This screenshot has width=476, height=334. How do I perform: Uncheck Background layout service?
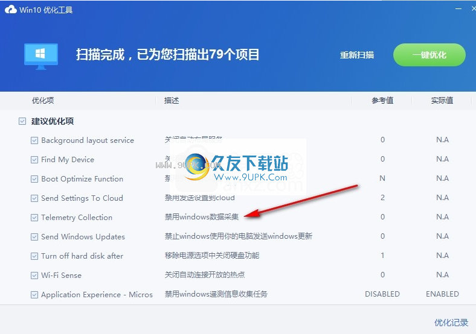pyautogui.click(x=34, y=140)
